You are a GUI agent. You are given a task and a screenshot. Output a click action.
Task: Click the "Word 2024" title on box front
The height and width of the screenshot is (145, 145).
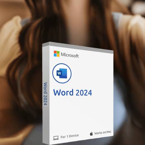[72, 92]
